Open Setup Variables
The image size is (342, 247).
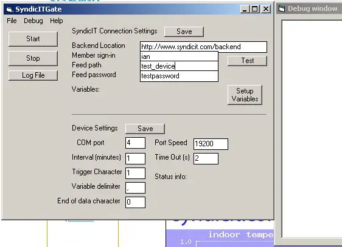[245, 95]
